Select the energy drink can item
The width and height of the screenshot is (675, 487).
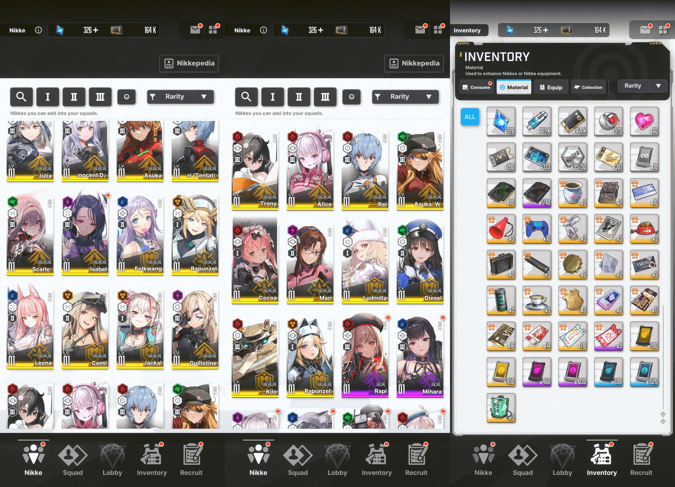[x=501, y=300]
